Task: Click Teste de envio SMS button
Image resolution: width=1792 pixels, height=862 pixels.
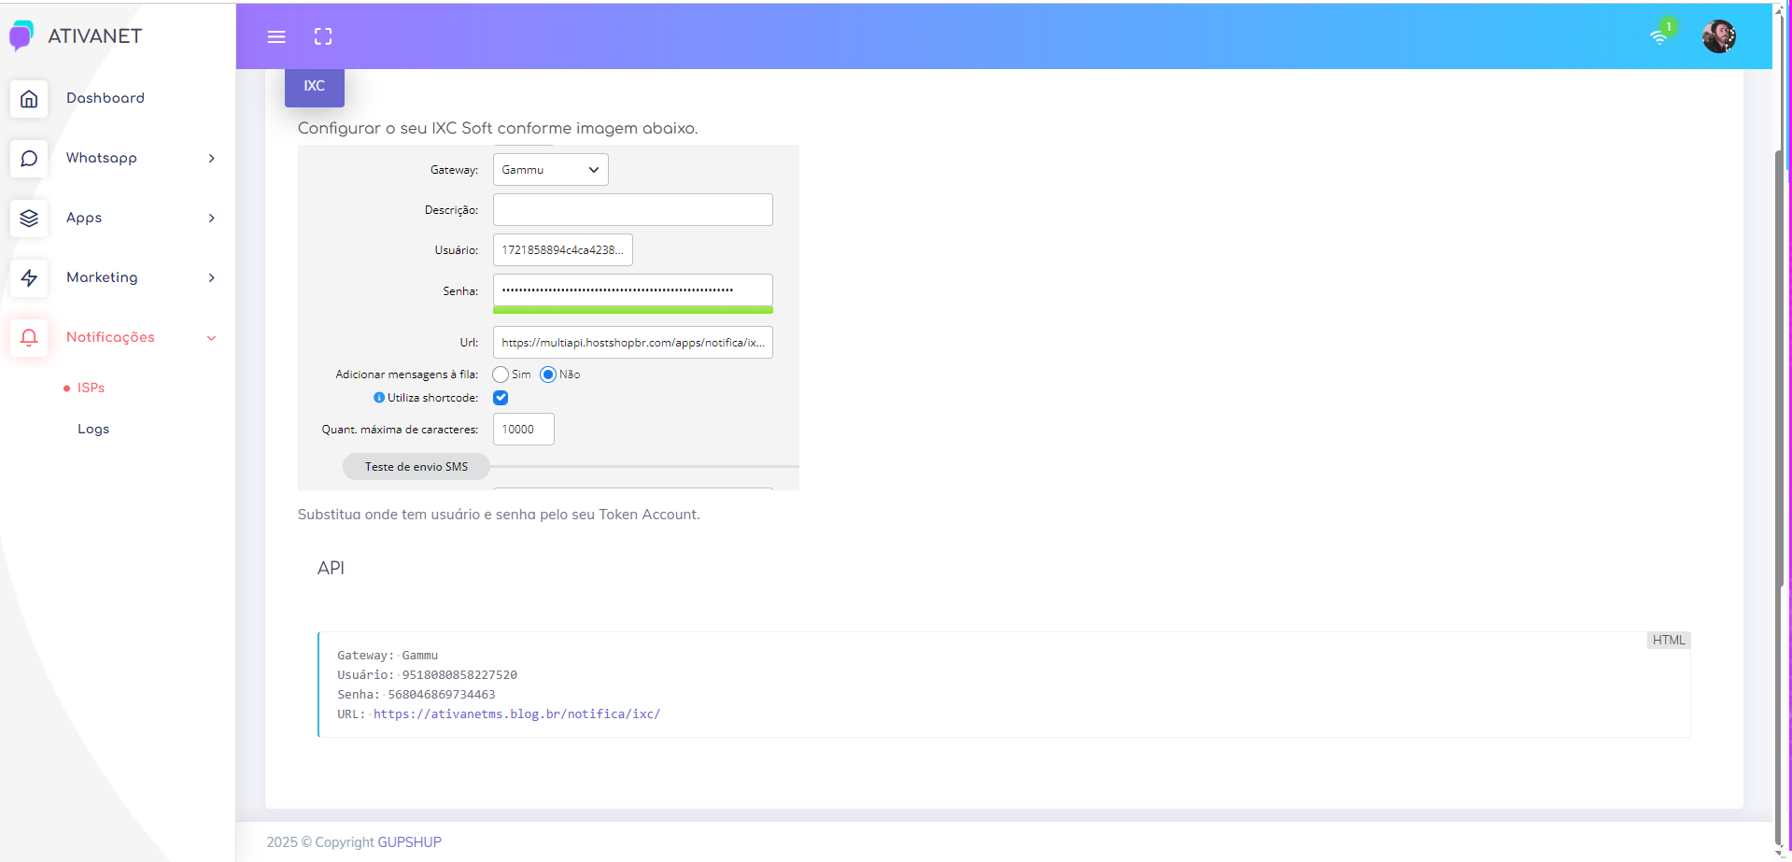Action: (416, 467)
